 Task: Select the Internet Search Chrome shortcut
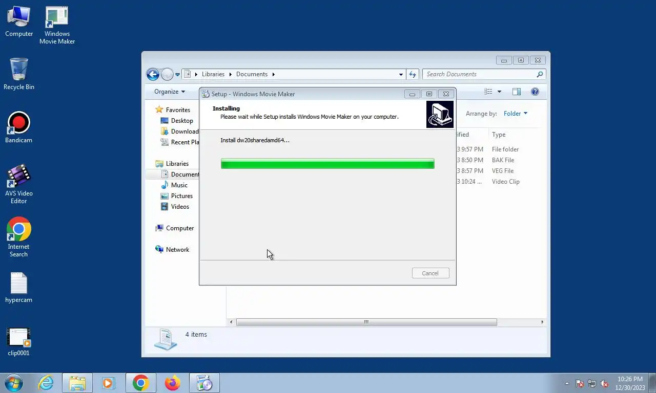[19, 237]
